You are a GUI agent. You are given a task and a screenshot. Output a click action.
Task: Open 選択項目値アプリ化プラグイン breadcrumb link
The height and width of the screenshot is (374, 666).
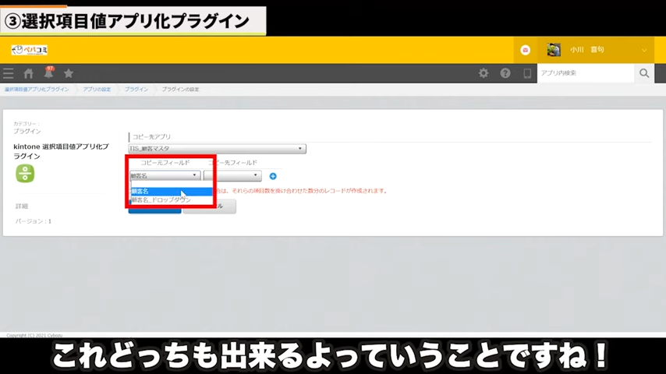pyautogui.click(x=37, y=90)
